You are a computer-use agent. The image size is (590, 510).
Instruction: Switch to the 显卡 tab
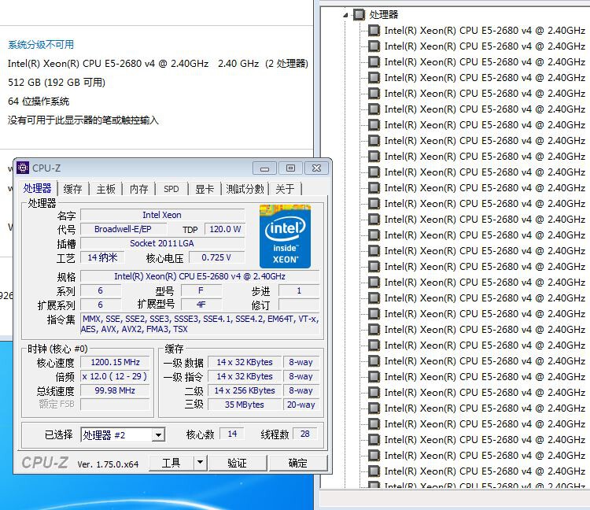pos(205,189)
